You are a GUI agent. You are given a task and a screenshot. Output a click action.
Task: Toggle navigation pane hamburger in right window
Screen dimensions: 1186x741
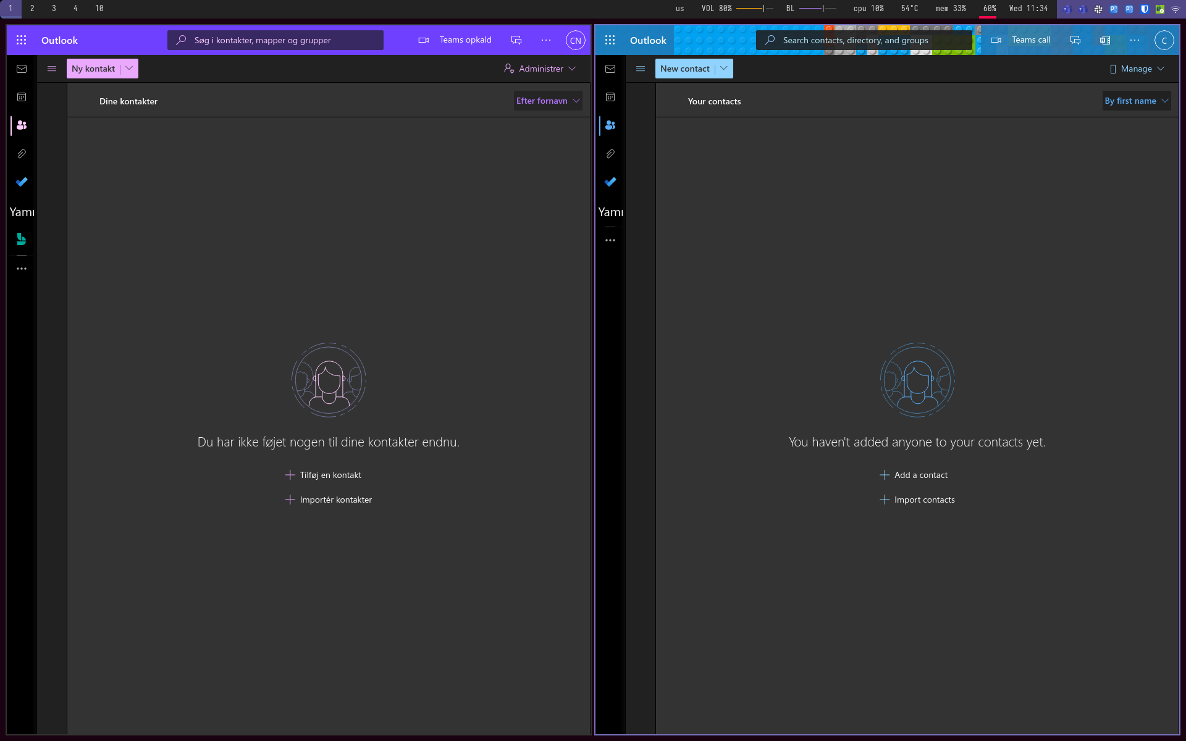[641, 69]
